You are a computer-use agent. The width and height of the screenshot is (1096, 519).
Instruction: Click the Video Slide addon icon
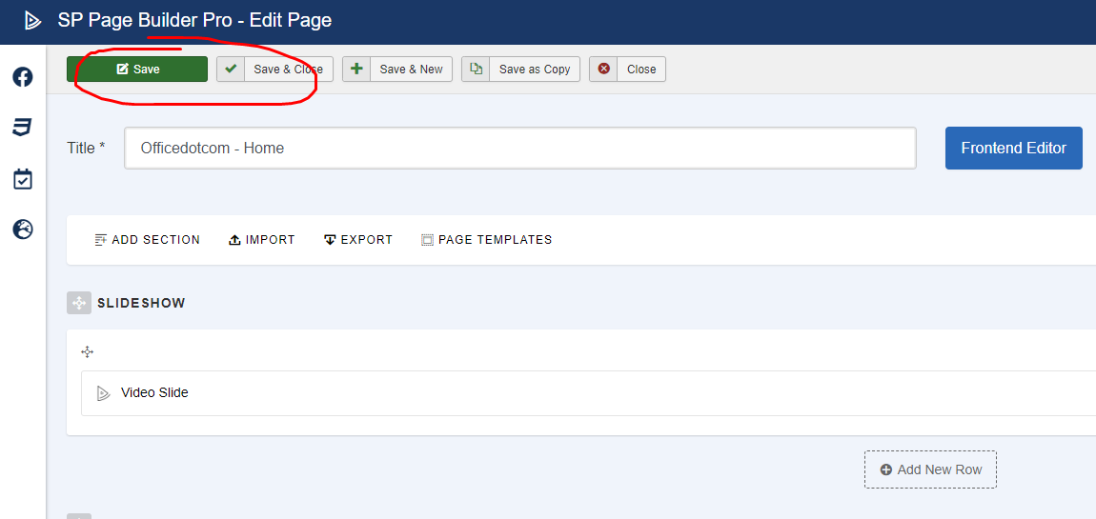(104, 392)
